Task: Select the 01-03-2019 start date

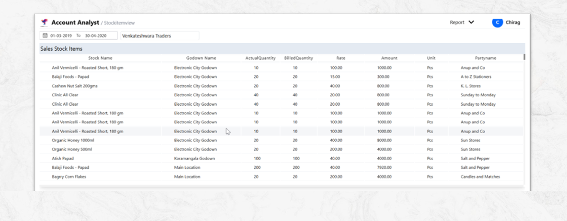Action: (61, 36)
